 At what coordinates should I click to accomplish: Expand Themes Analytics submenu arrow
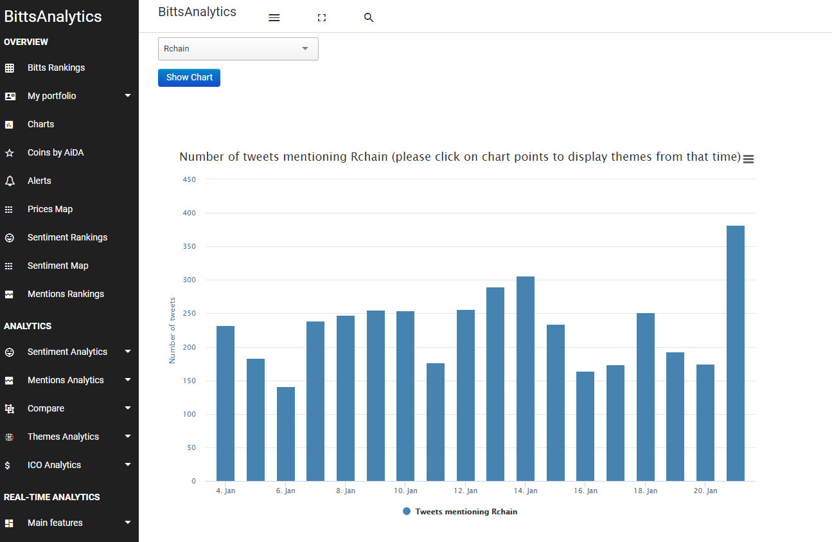click(128, 437)
